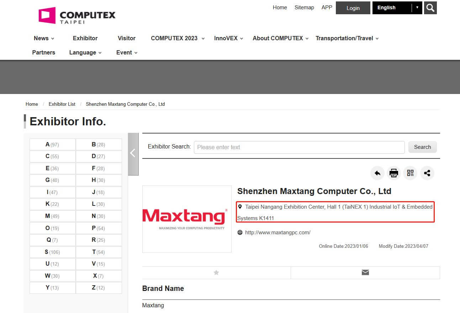The height and width of the screenshot is (313, 460).
Task: Click the Exhibitor Search text field
Action: tap(299, 147)
